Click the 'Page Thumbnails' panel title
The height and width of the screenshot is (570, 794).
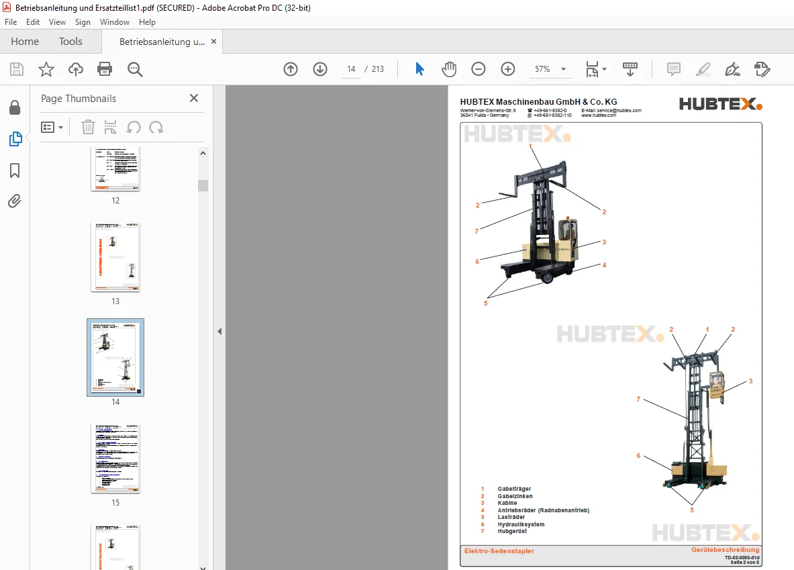79,99
